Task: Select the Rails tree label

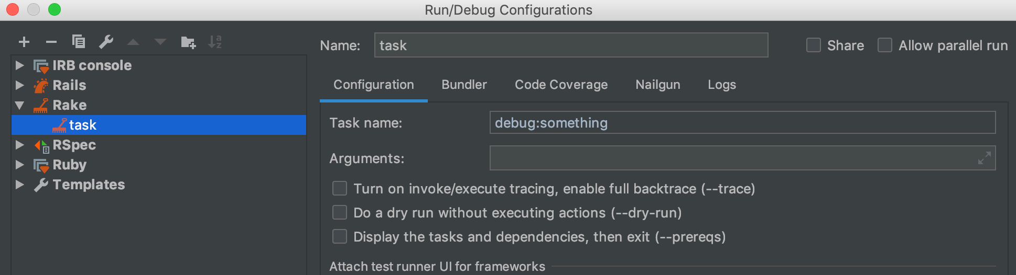Action: click(69, 85)
